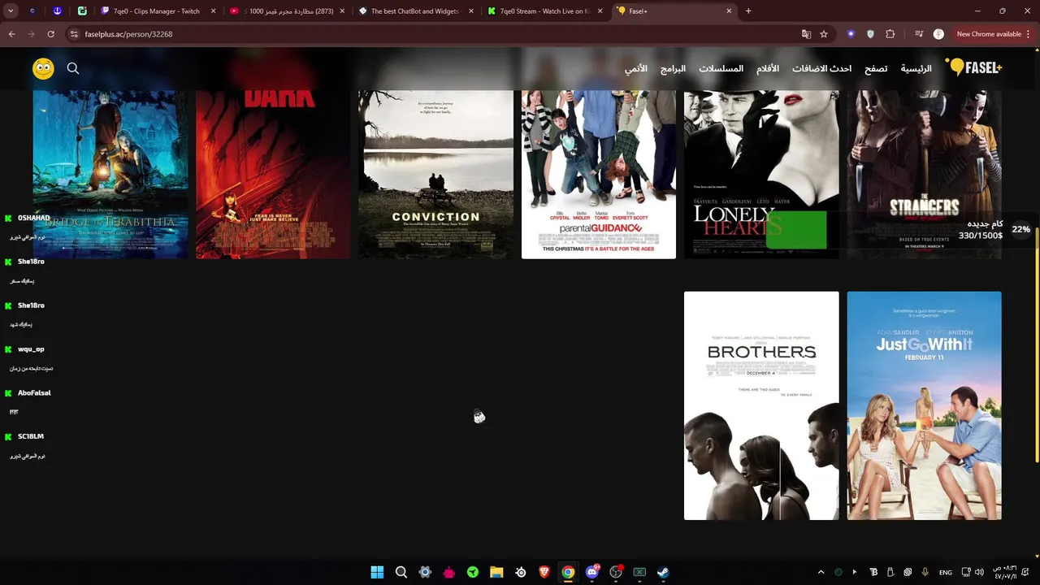The image size is (1040, 585).
Task: Open Brave browser from taskbar
Action: click(544, 572)
